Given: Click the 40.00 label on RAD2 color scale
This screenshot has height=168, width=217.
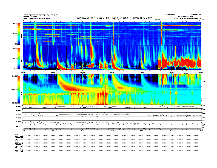Looking at the screenshot, I should point(15,24).
